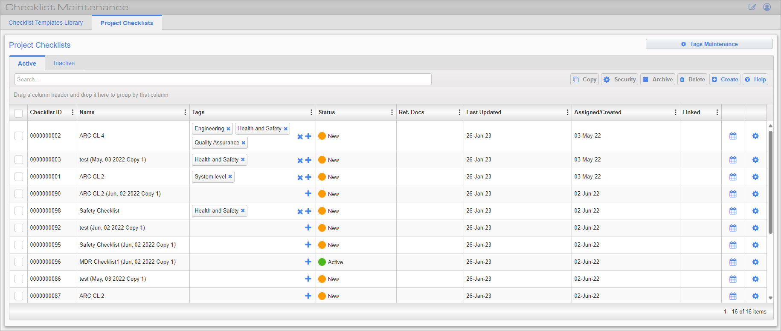Click the Tags Maintenance button
781x331 pixels.
point(709,44)
